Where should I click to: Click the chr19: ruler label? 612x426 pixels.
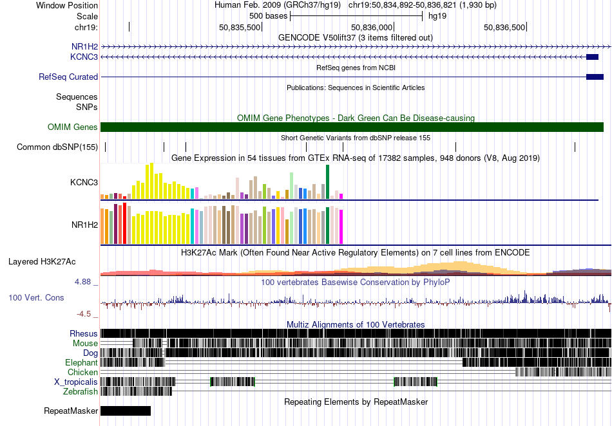pos(86,27)
